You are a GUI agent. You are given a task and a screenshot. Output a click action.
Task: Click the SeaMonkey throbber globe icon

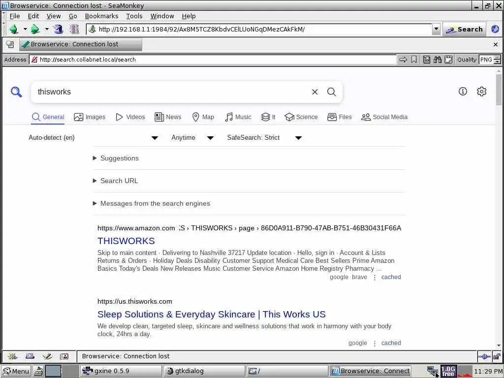coord(495,29)
